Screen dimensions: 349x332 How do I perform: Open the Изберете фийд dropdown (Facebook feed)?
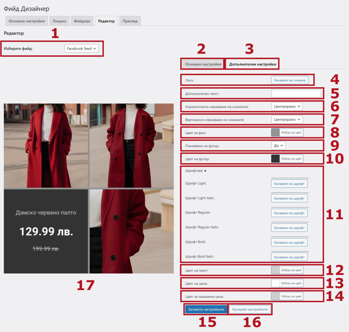pos(81,49)
